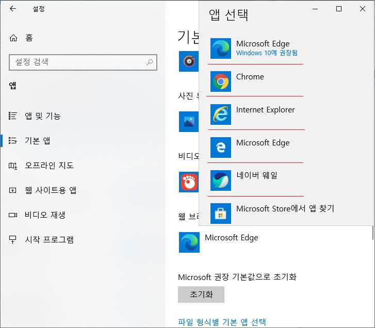Choose Chrome text label as default browser
The height and width of the screenshot is (328, 375).
pyautogui.click(x=250, y=77)
